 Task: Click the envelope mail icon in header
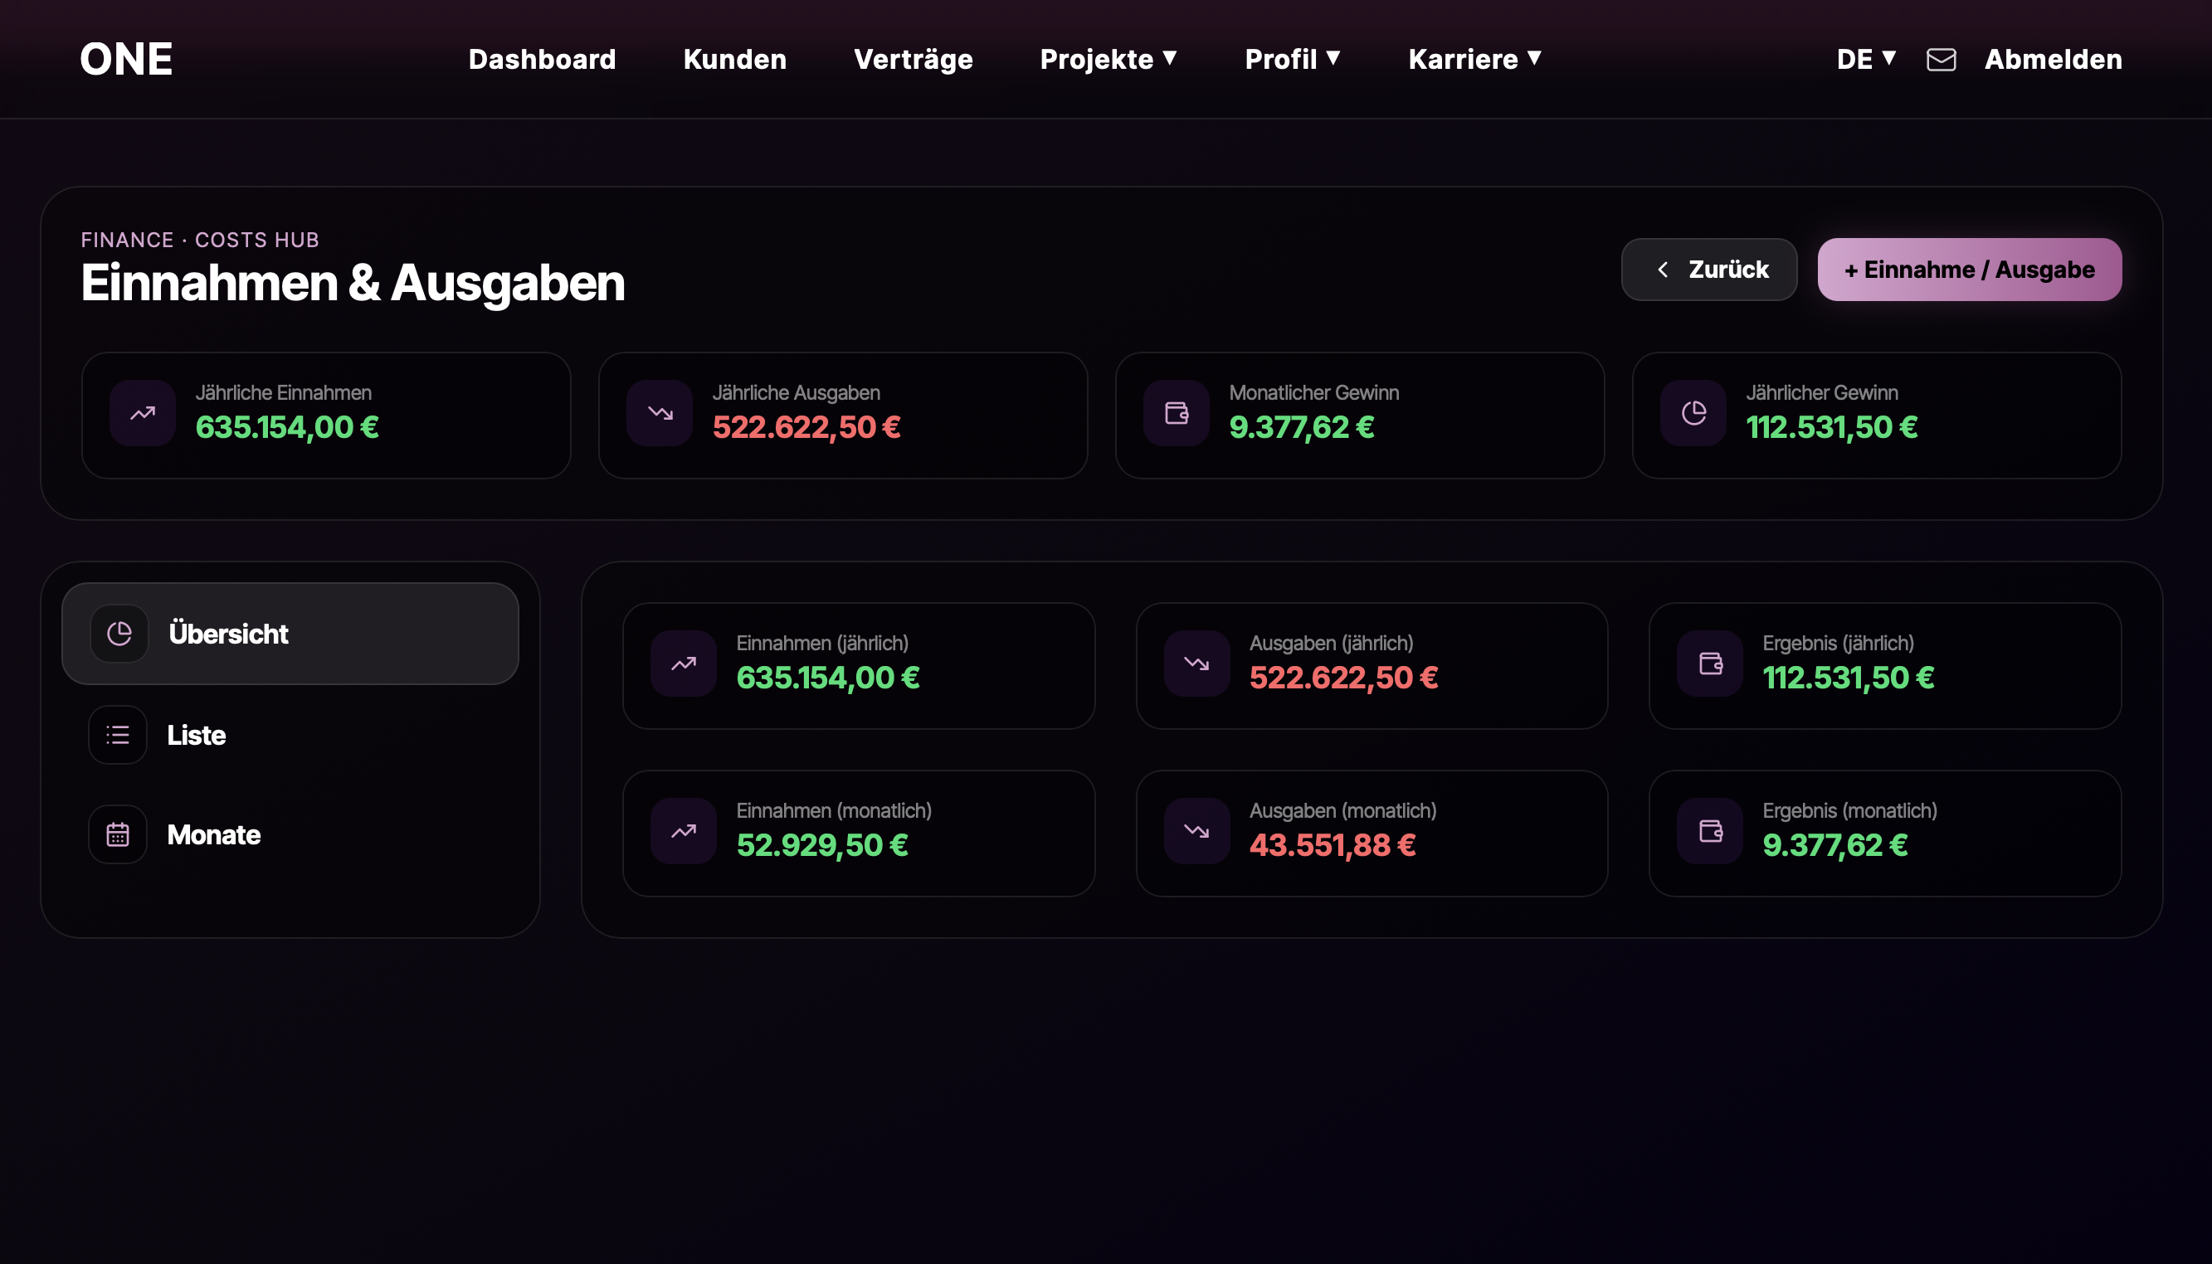click(1940, 59)
